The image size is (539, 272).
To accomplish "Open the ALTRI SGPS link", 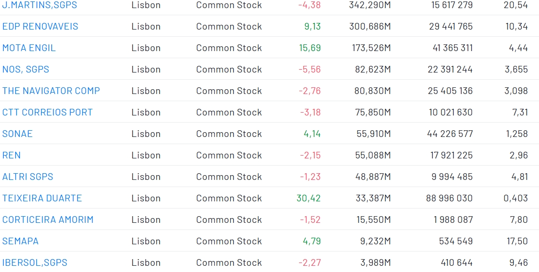I will point(28,177).
